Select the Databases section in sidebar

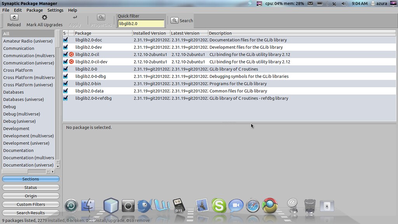coord(14,92)
